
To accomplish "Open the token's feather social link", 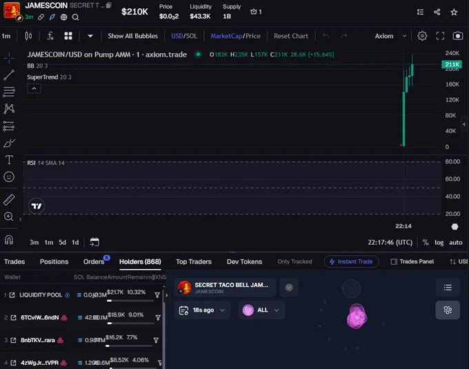I will click(52, 17).
